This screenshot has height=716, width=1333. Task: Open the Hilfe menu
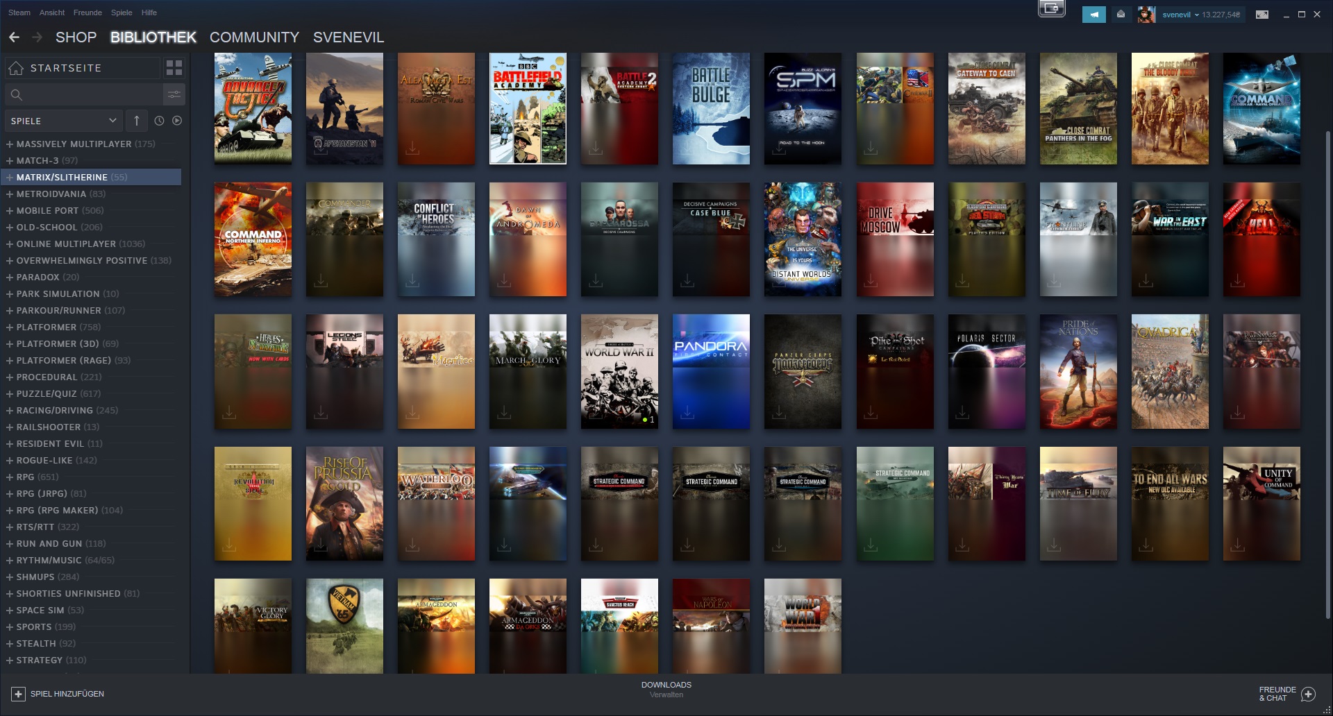[149, 12]
